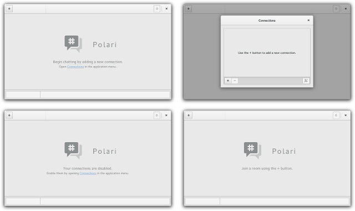The height and width of the screenshot is (211, 355).
Task: Click the − remove button in Connections dialog
Action: click(235, 81)
